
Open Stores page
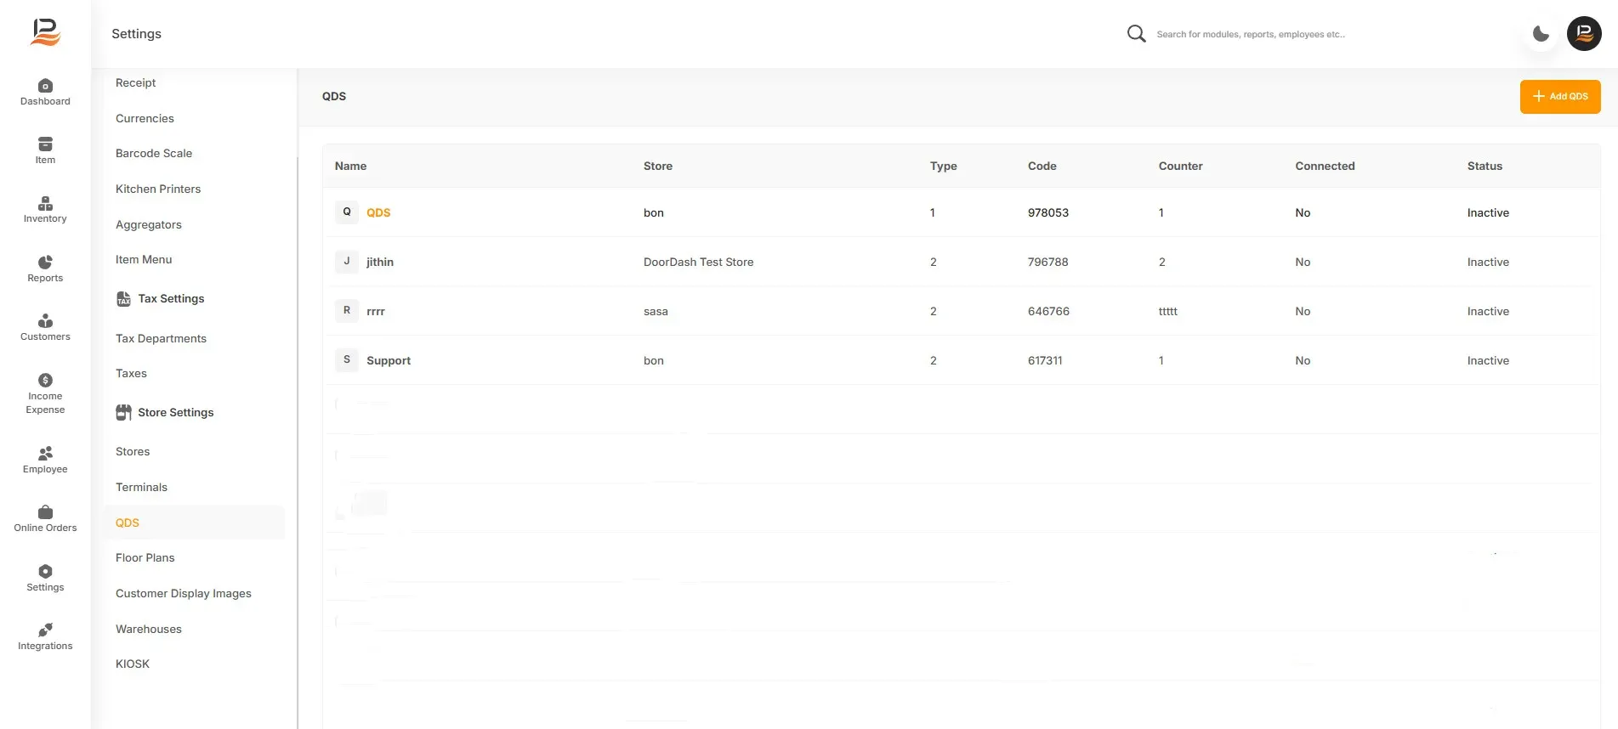133,452
